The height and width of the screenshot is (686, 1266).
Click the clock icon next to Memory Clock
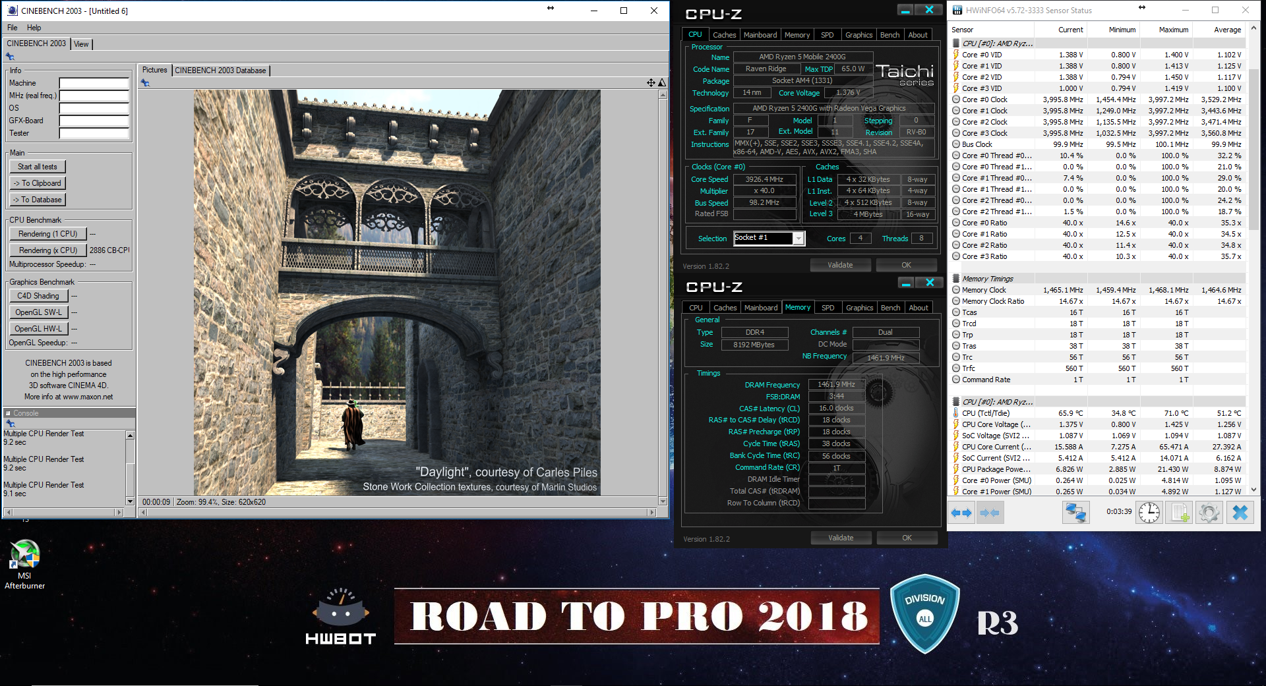956,290
